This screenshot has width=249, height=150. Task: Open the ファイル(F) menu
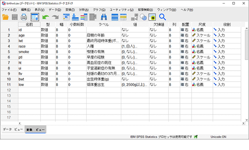click(x=9, y=10)
